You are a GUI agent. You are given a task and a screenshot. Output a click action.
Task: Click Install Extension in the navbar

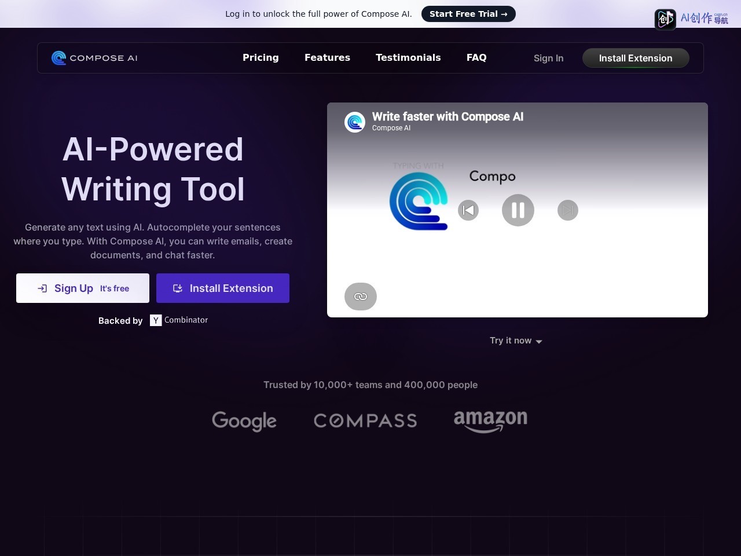(x=636, y=58)
